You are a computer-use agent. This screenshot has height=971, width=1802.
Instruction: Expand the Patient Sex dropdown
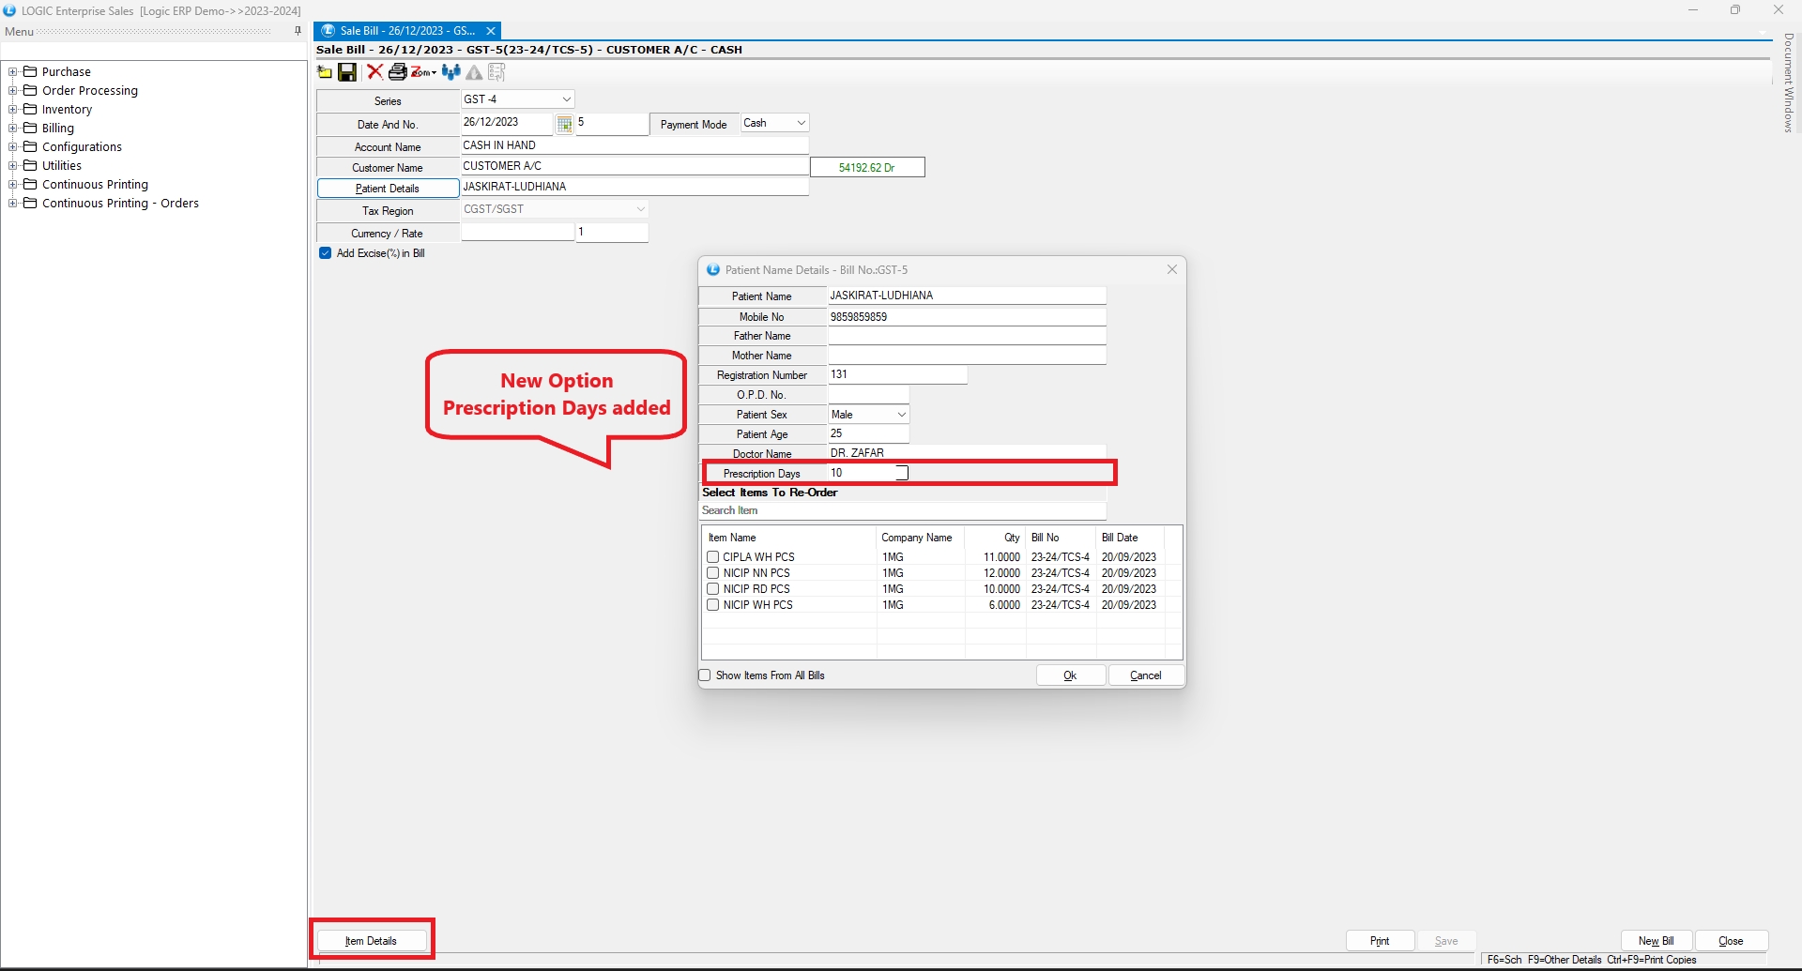point(901,415)
